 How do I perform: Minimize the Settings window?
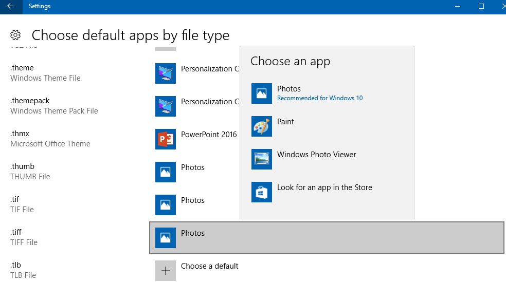[x=457, y=7]
